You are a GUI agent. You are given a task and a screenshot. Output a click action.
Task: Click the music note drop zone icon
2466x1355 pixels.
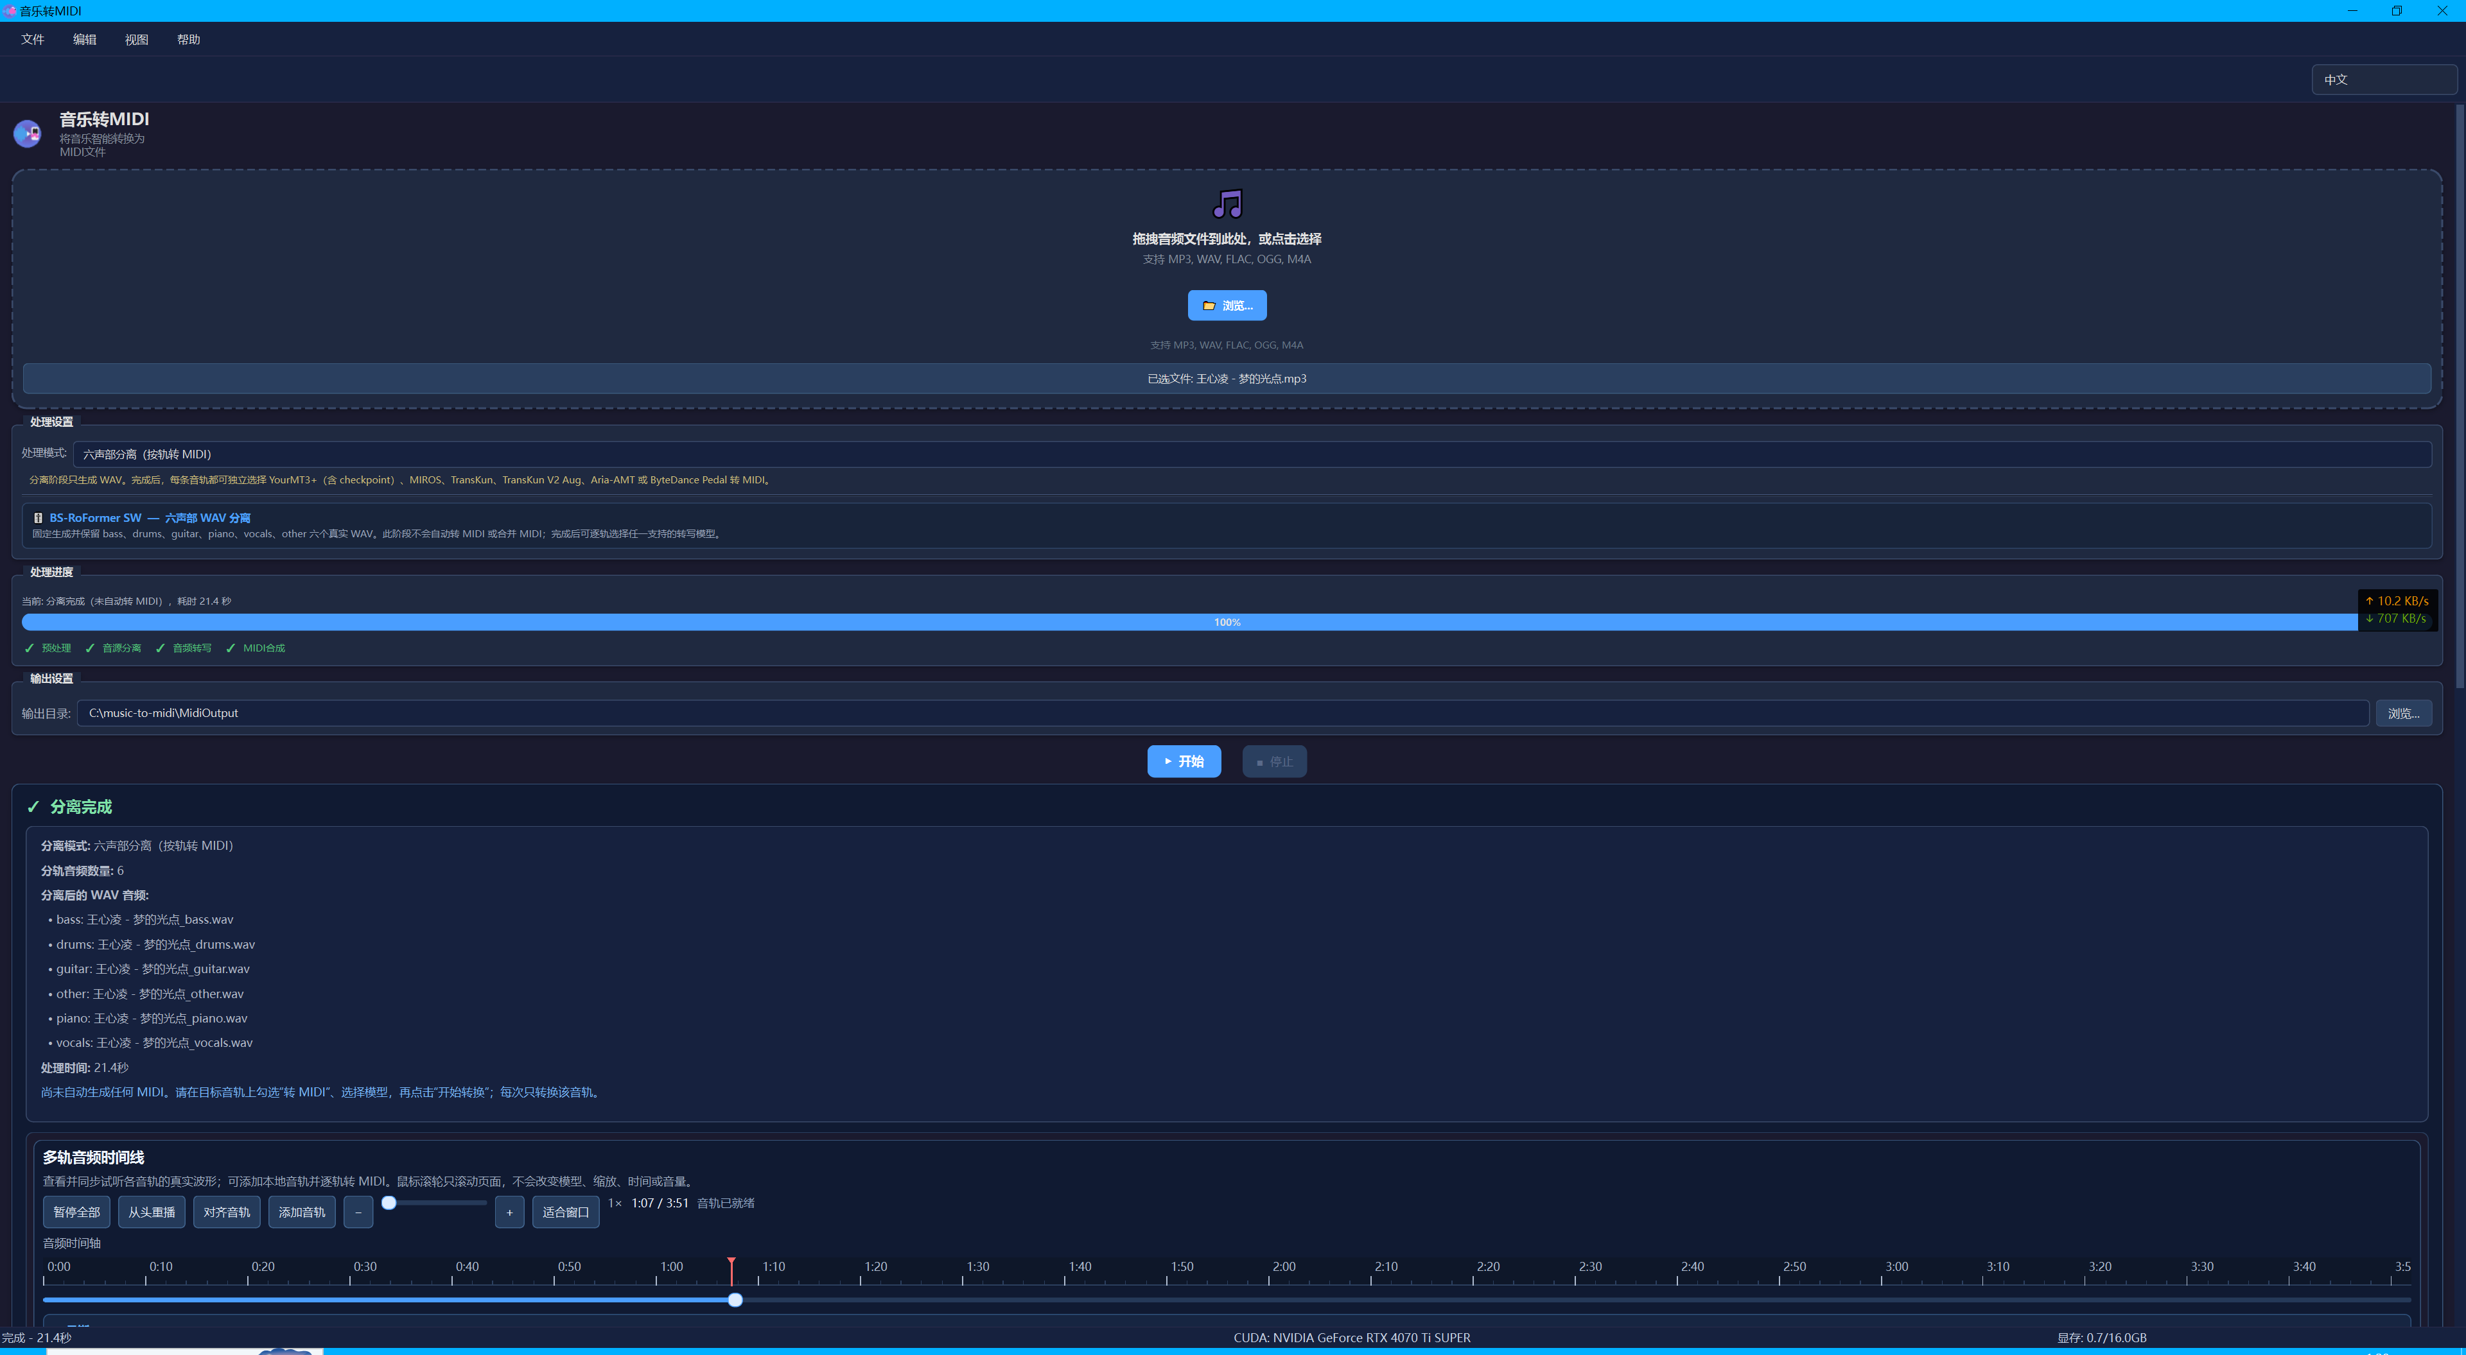(x=1227, y=204)
